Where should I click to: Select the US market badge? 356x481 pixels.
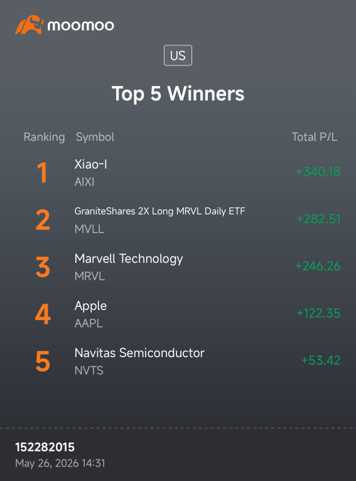(x=178, y=55)
